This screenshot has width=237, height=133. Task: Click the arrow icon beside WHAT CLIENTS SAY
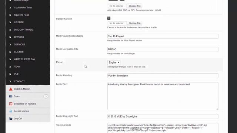coord(10,59)
